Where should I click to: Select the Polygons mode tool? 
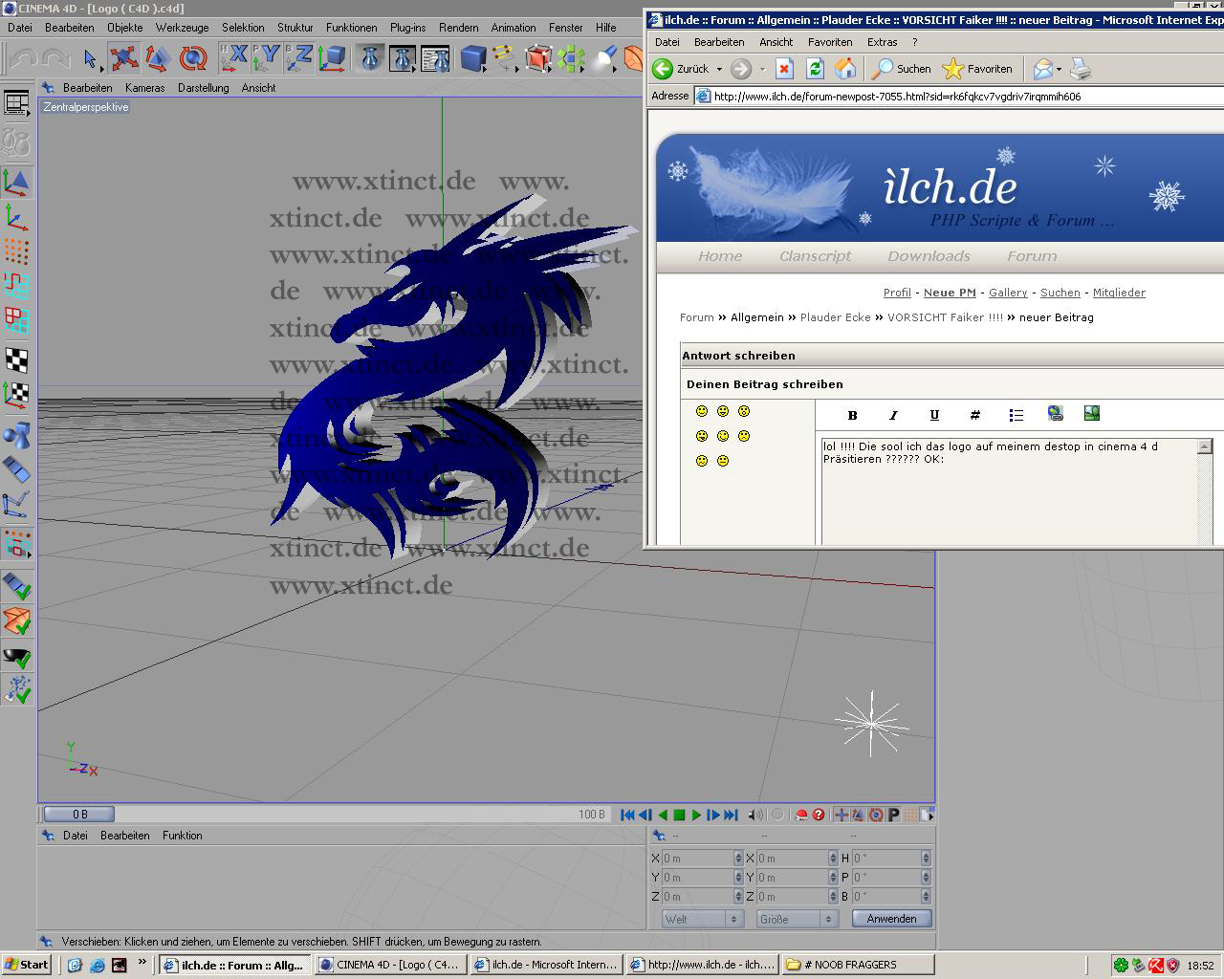coord(16,320)
